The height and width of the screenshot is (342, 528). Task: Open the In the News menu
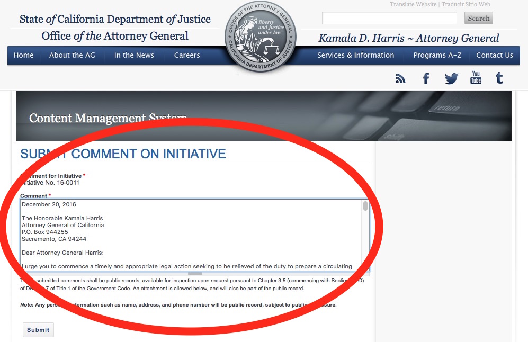point(134,55)
